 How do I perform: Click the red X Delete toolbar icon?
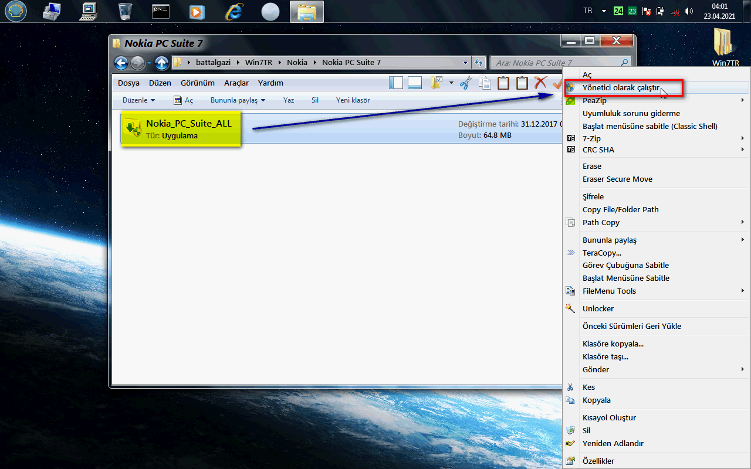[540, 83]
